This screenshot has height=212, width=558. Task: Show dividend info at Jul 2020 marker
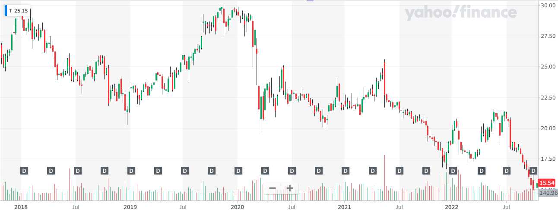[292, 171]
